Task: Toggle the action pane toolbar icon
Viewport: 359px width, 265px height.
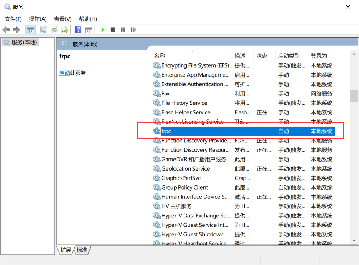Action: click(x=89, y=30)
